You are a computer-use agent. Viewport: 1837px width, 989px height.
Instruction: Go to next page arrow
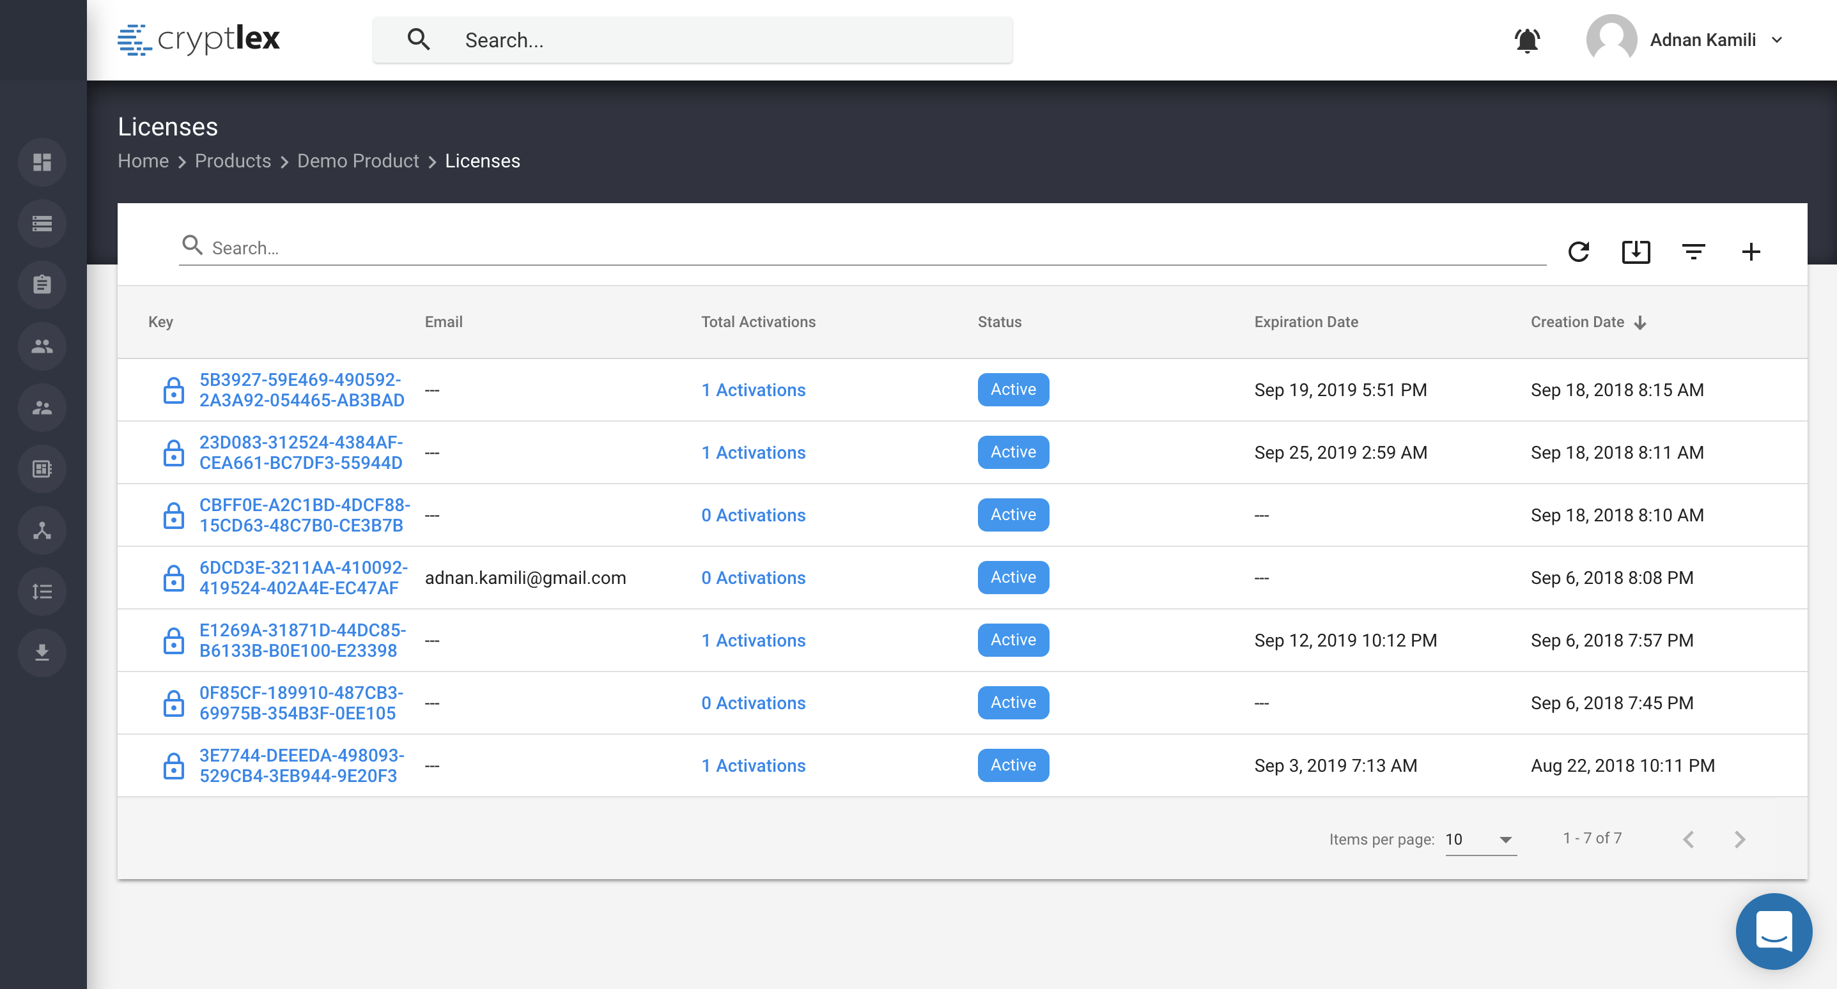click(x=1739, y=839)
